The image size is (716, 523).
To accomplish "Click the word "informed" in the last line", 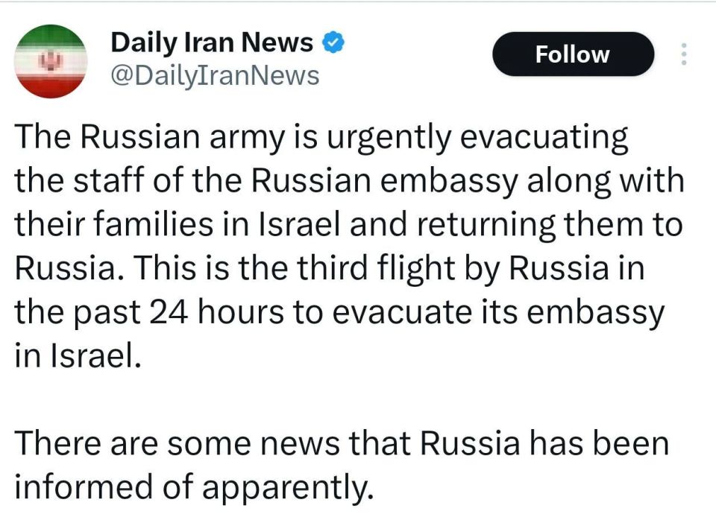I will [76, 487].
